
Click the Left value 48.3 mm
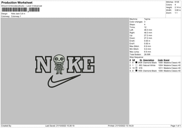pos(148,30)
